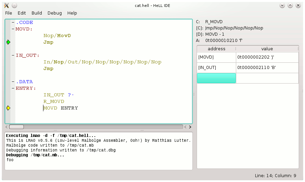Click the [D]: MOVD - 1 readout
305x182 pixels.
tap(210, 34)
